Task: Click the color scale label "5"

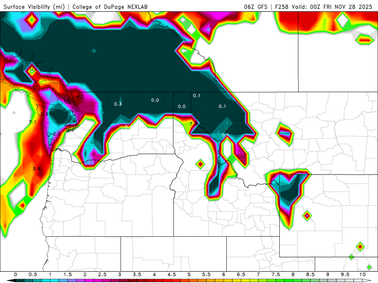Action: [x=189, y=275]
